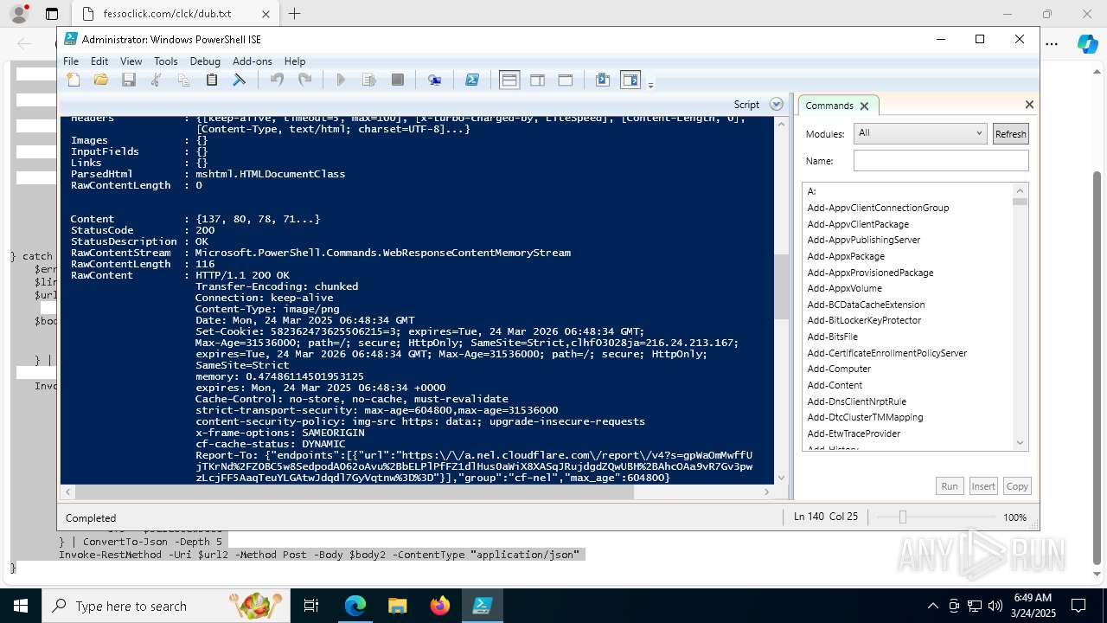Viewport: 1107px width, 623px height.
Task: Click the Redo arrow icon
Action: pos(304,80)
